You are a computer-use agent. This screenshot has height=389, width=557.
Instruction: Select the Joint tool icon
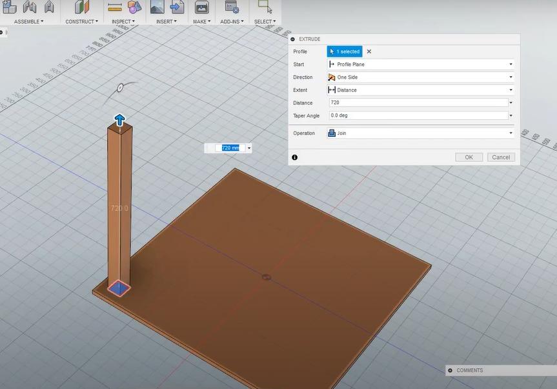[x=30, y=6]
